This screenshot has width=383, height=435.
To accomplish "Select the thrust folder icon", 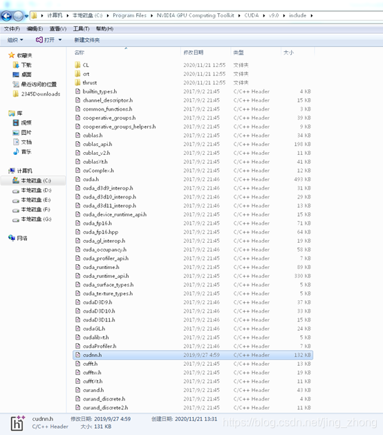I will (77, 83).
